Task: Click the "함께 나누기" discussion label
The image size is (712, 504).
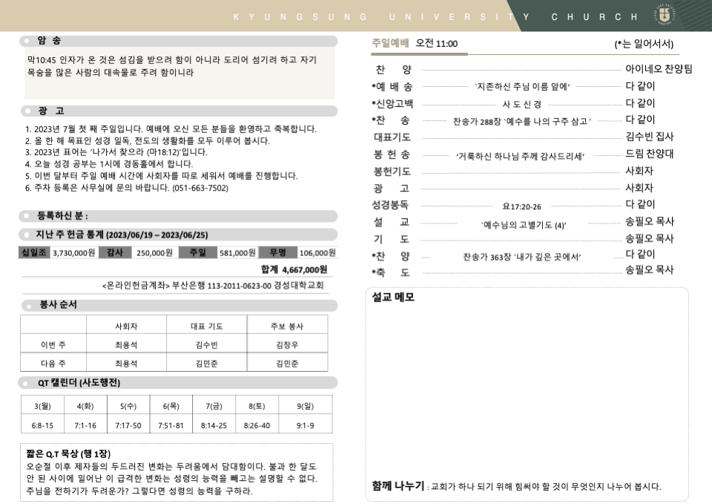Action: (398, 486)
